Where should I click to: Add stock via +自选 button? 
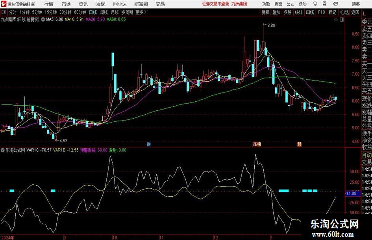click(x=344, y=12)
